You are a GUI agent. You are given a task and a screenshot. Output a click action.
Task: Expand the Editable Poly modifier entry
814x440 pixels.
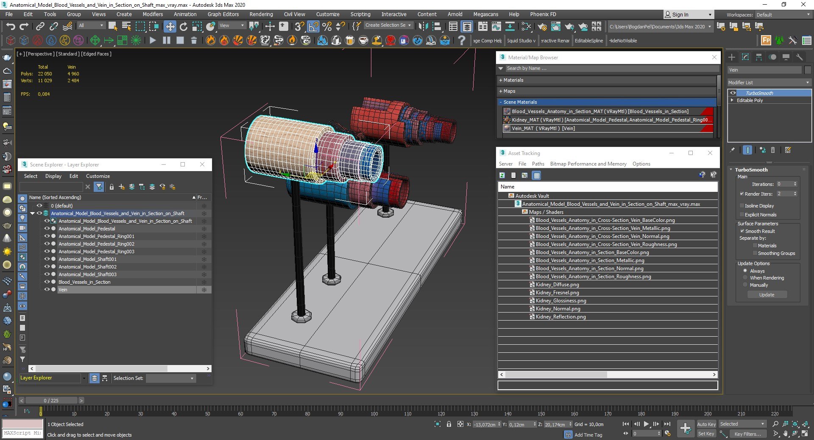(732, 100)
